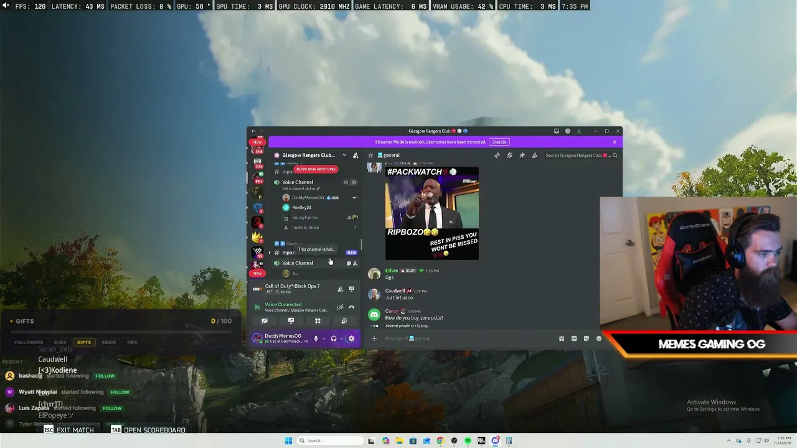
Task: Click FOLLOW next to Luis Zapata
Action: coord(112,408)
